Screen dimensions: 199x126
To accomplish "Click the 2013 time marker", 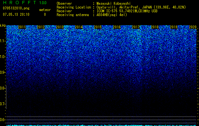I will click(x=60, y=27).
